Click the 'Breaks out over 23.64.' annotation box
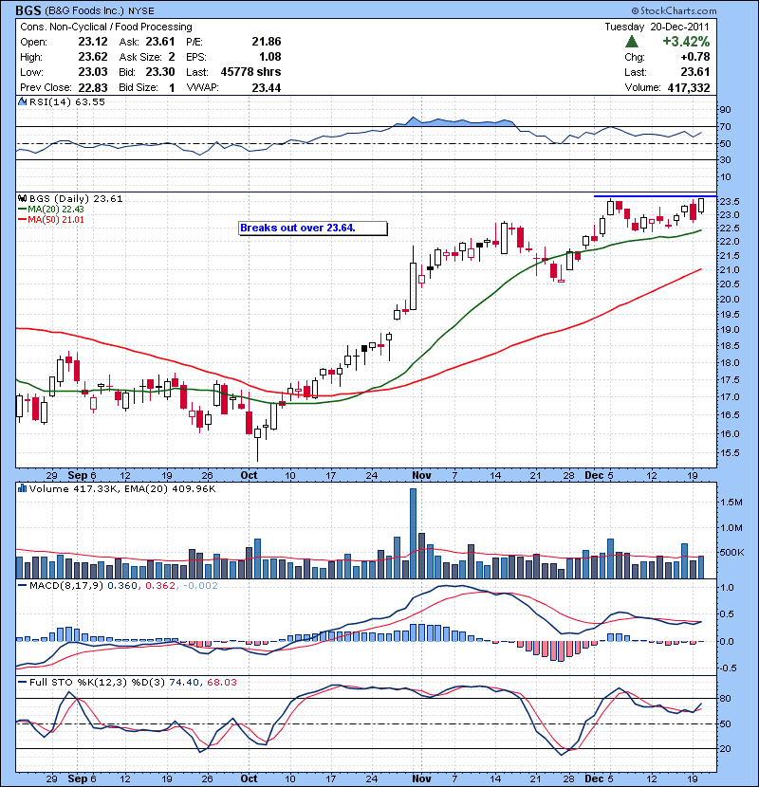 (313, 228)
